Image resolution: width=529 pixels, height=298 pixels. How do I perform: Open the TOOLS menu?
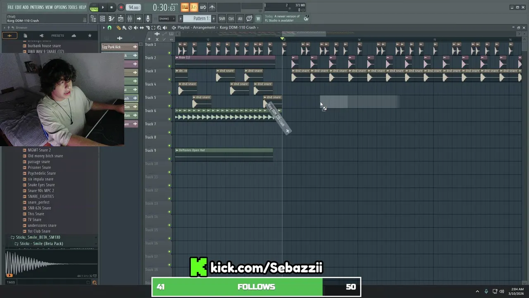73,7
